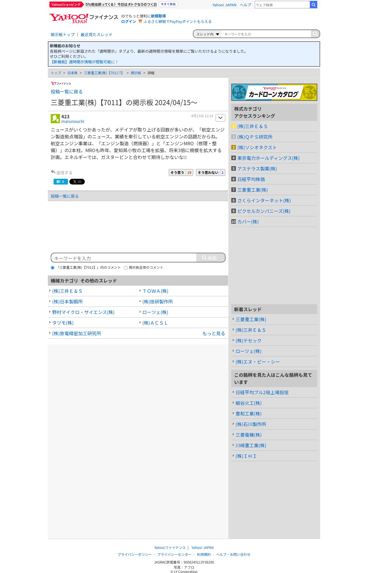Screen dimensions: 368x573
Task: Click breadcrumb トップ
Action: click(56, 73)
